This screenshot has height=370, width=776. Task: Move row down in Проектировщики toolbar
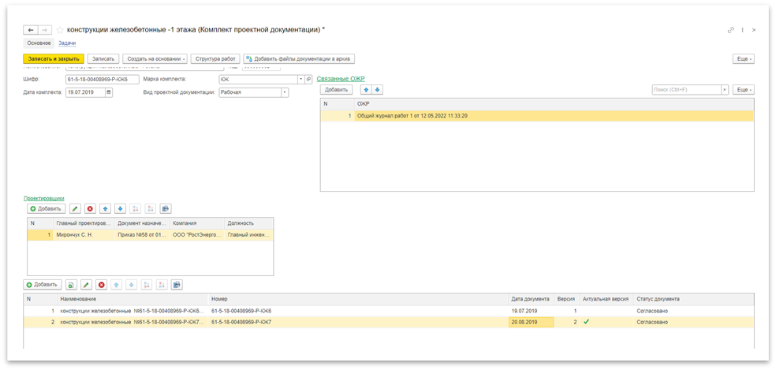[120, 209]
